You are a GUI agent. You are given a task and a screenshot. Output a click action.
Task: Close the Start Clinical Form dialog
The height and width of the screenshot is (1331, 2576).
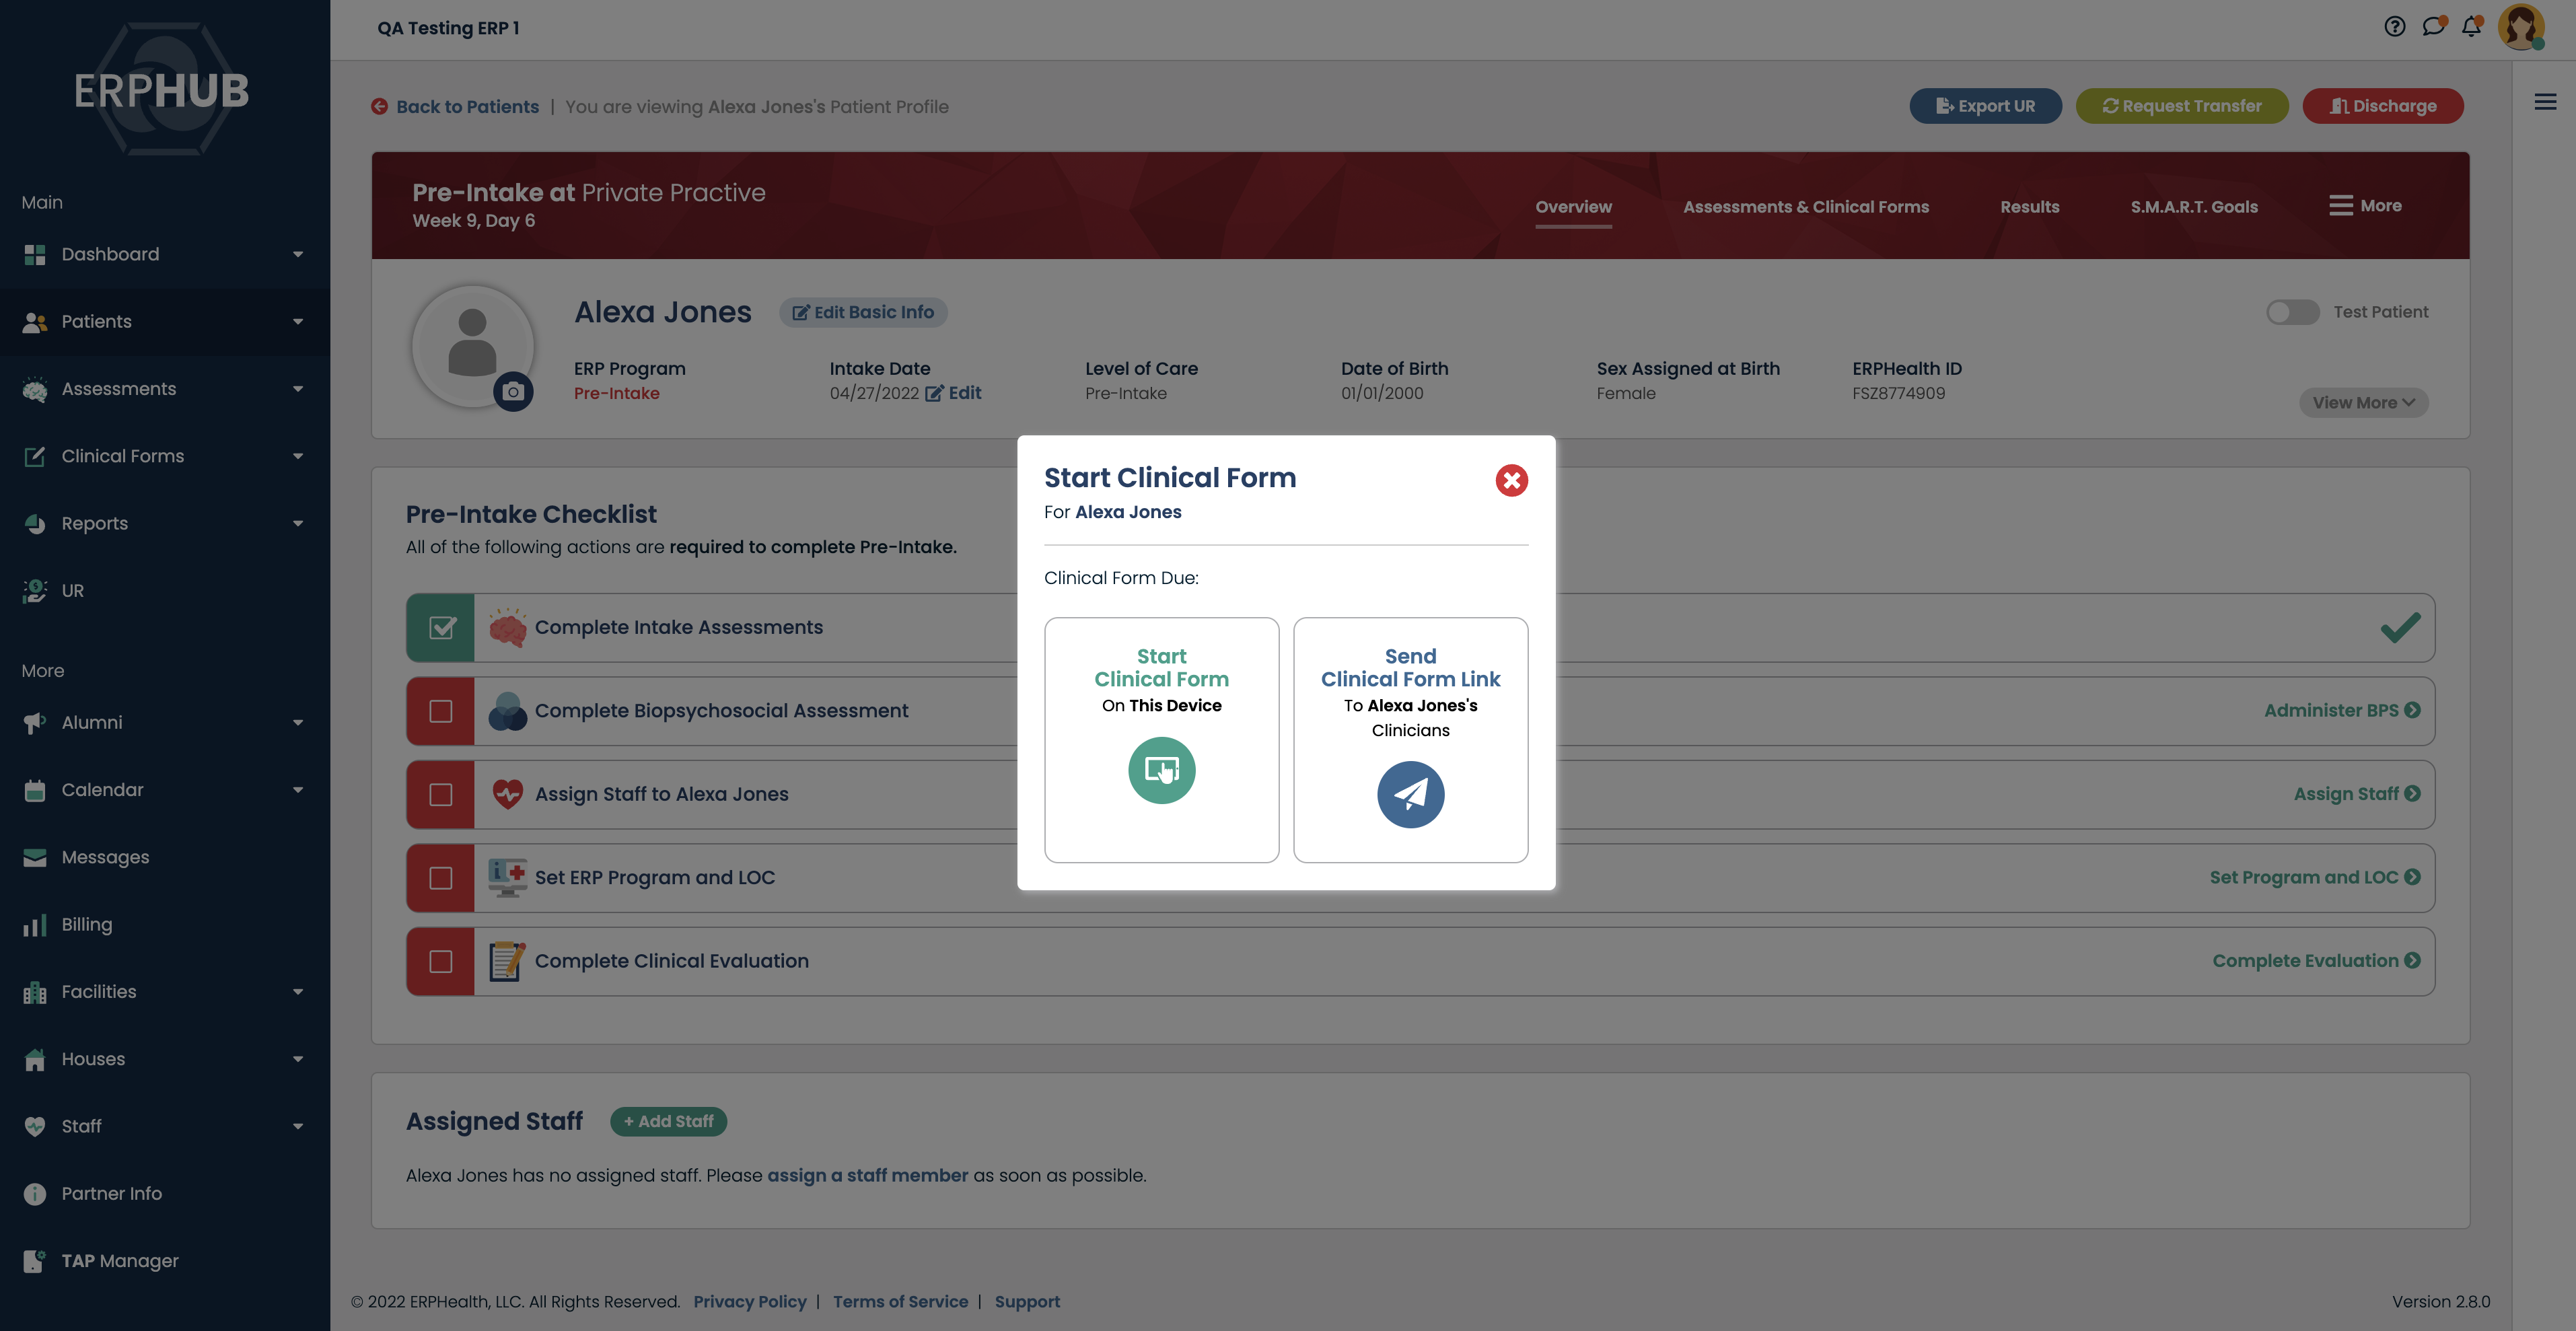[x=1511, y=481]
